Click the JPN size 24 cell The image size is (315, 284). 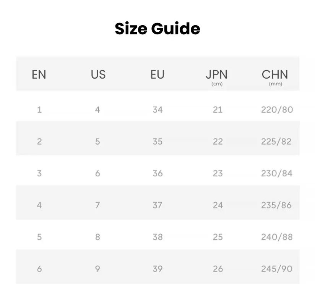click(x=218, y=205)
